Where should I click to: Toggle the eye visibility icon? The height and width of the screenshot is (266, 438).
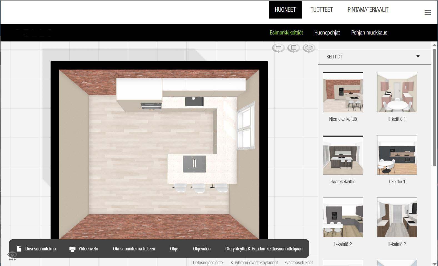12,255
